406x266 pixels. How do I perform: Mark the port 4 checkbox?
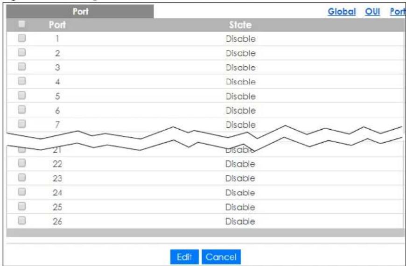click(22, 81)
